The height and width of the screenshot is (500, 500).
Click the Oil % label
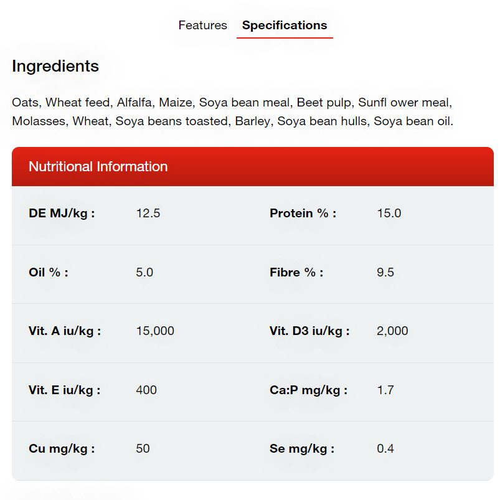pyautogui.click(x=49, y=273)
